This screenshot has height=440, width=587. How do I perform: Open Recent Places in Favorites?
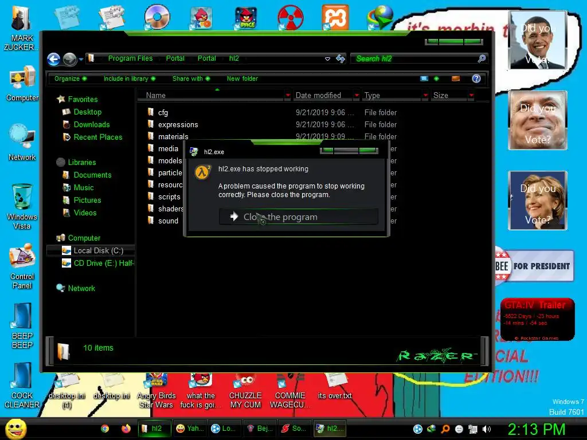click(97, 137)
